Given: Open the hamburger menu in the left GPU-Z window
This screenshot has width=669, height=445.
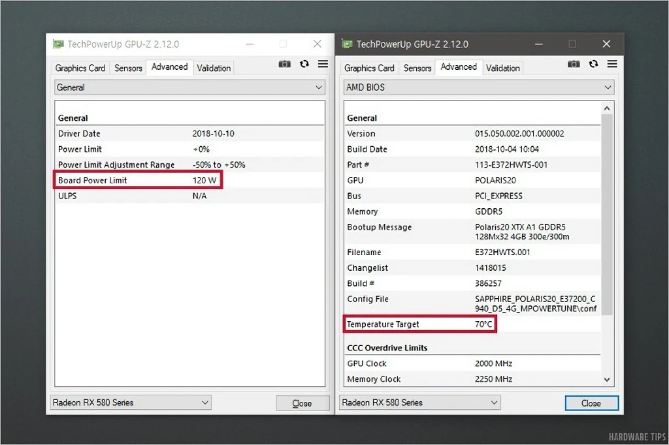Looking at the screenshot, I should pyautogui.click(x=323, y=64).
